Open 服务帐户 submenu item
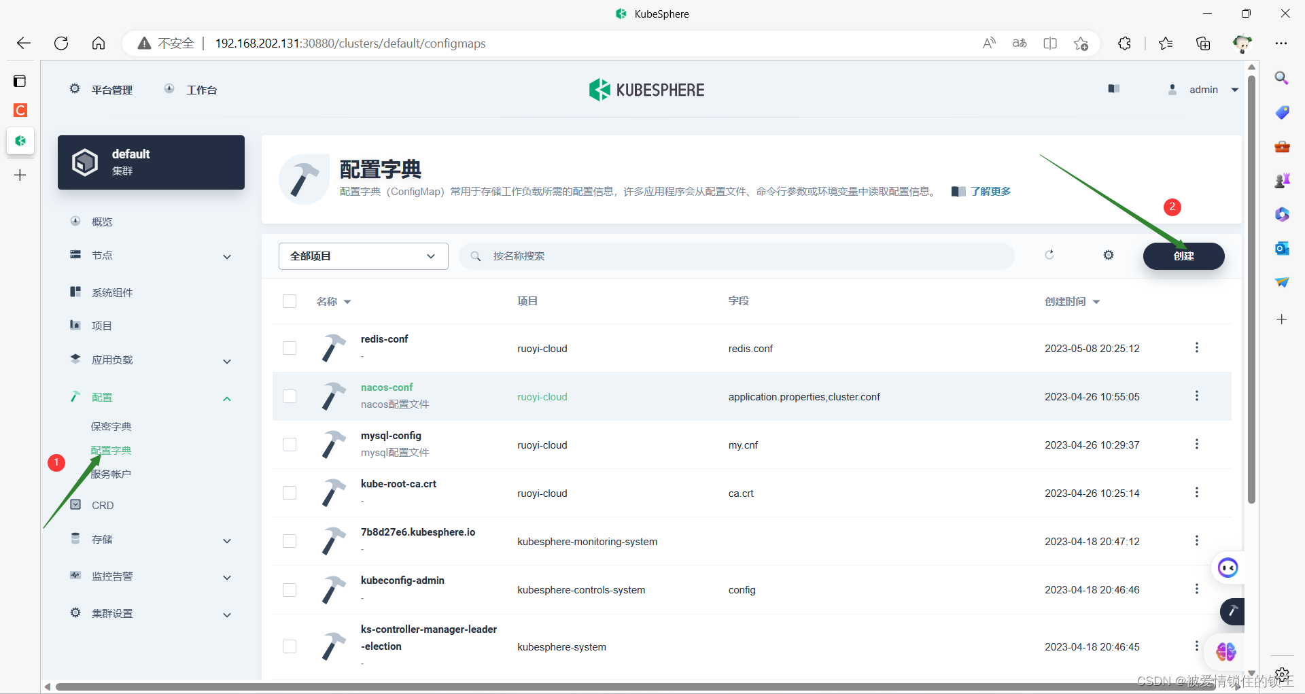The width and height of the screenshot is (1305, 694). pos(111,474)
